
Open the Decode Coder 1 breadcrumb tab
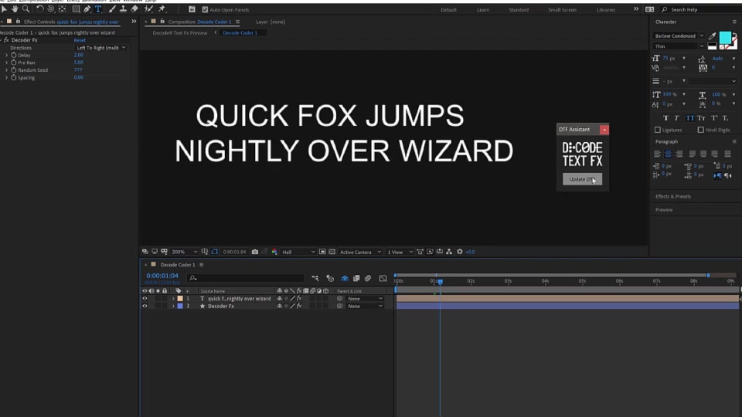click(240, 33)
